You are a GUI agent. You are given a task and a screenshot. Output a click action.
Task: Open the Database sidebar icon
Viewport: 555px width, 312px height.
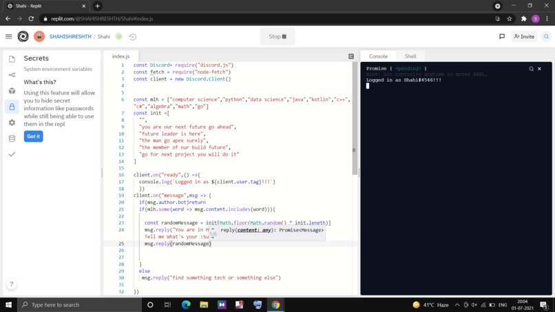(12, 138)
